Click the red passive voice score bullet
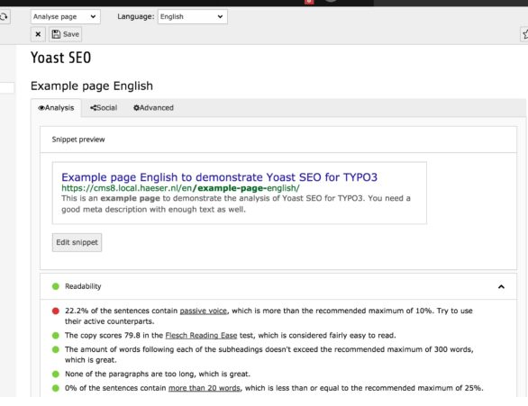The image size is (528, 406). [x=56, y=311]
